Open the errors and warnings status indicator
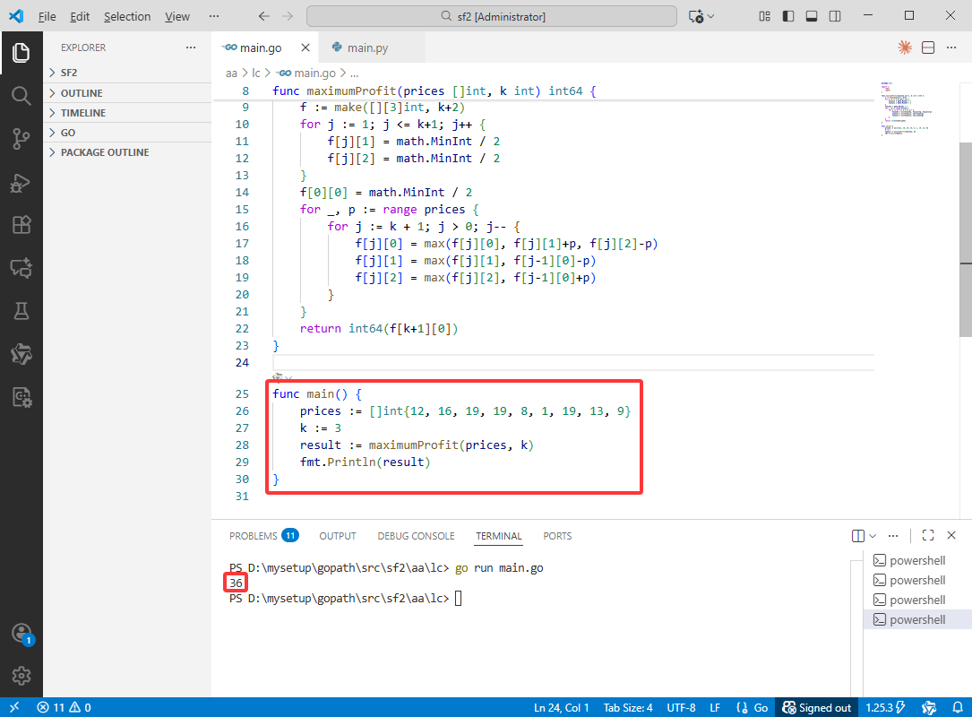 click(x=64, y=708)
